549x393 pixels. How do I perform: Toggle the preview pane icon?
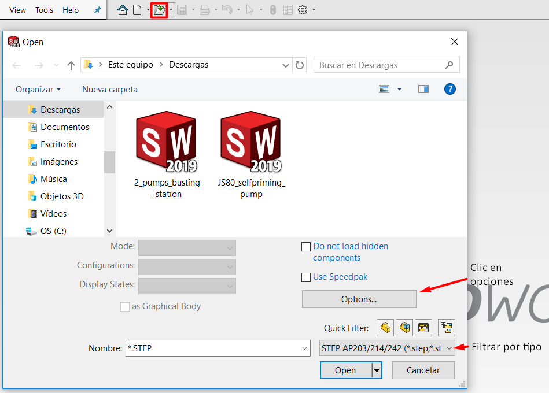[x=423, y=89]
